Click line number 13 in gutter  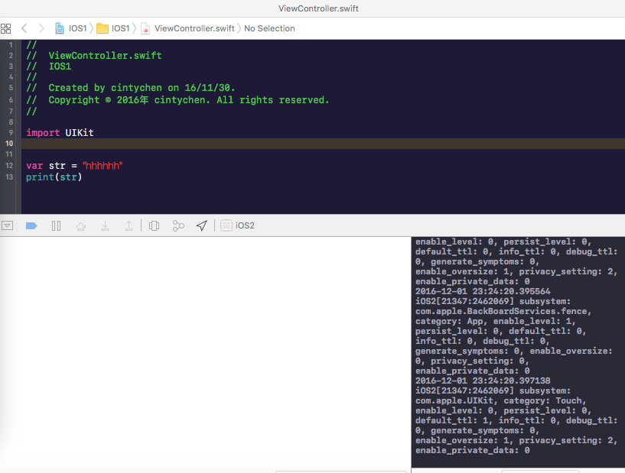pos(9,177)
